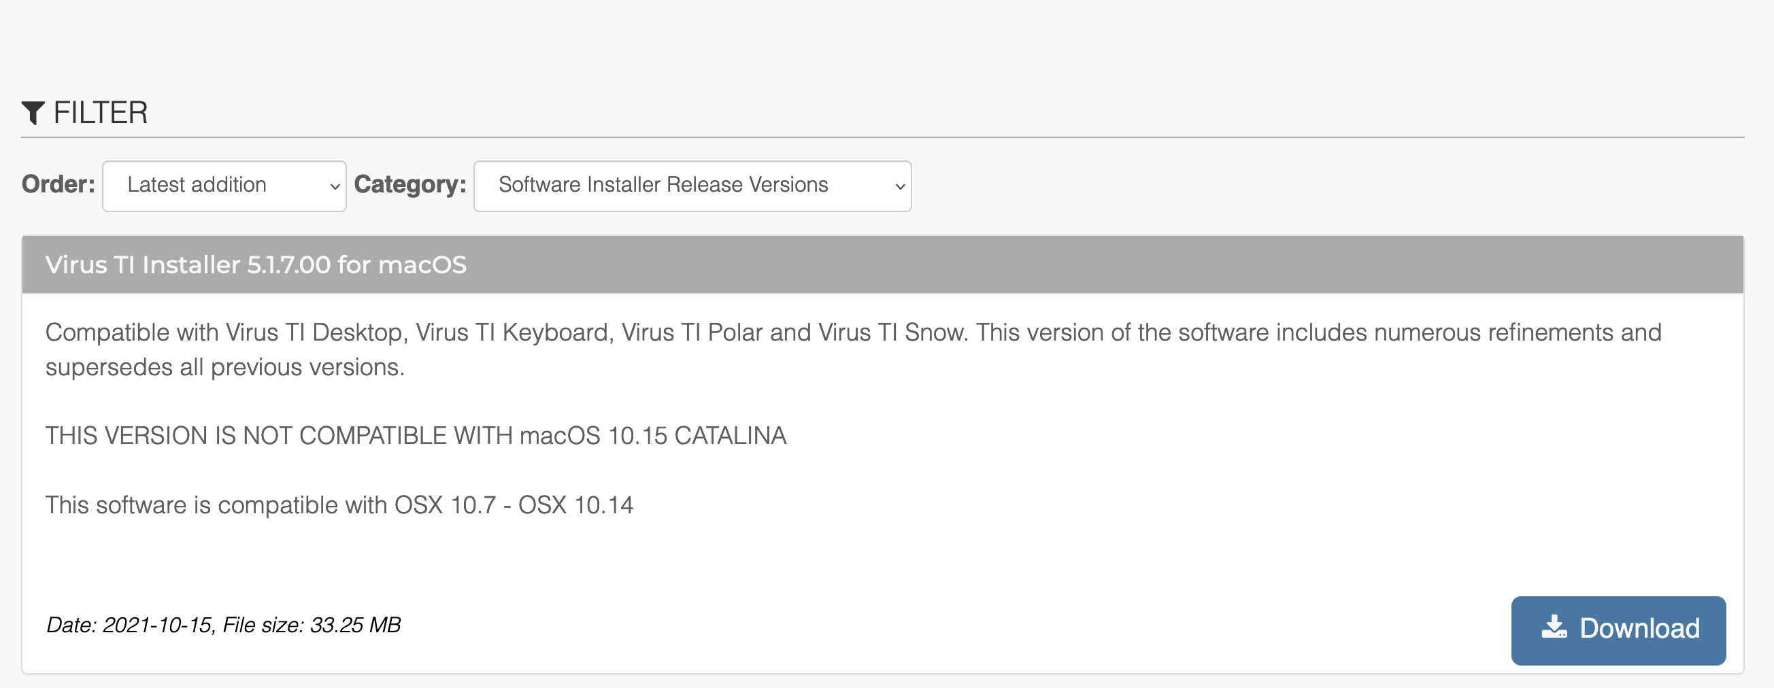This screenshot has height=688, width=1774.
Task: Click the release date 2021-10-15
Action: click(x=157, y=625)
